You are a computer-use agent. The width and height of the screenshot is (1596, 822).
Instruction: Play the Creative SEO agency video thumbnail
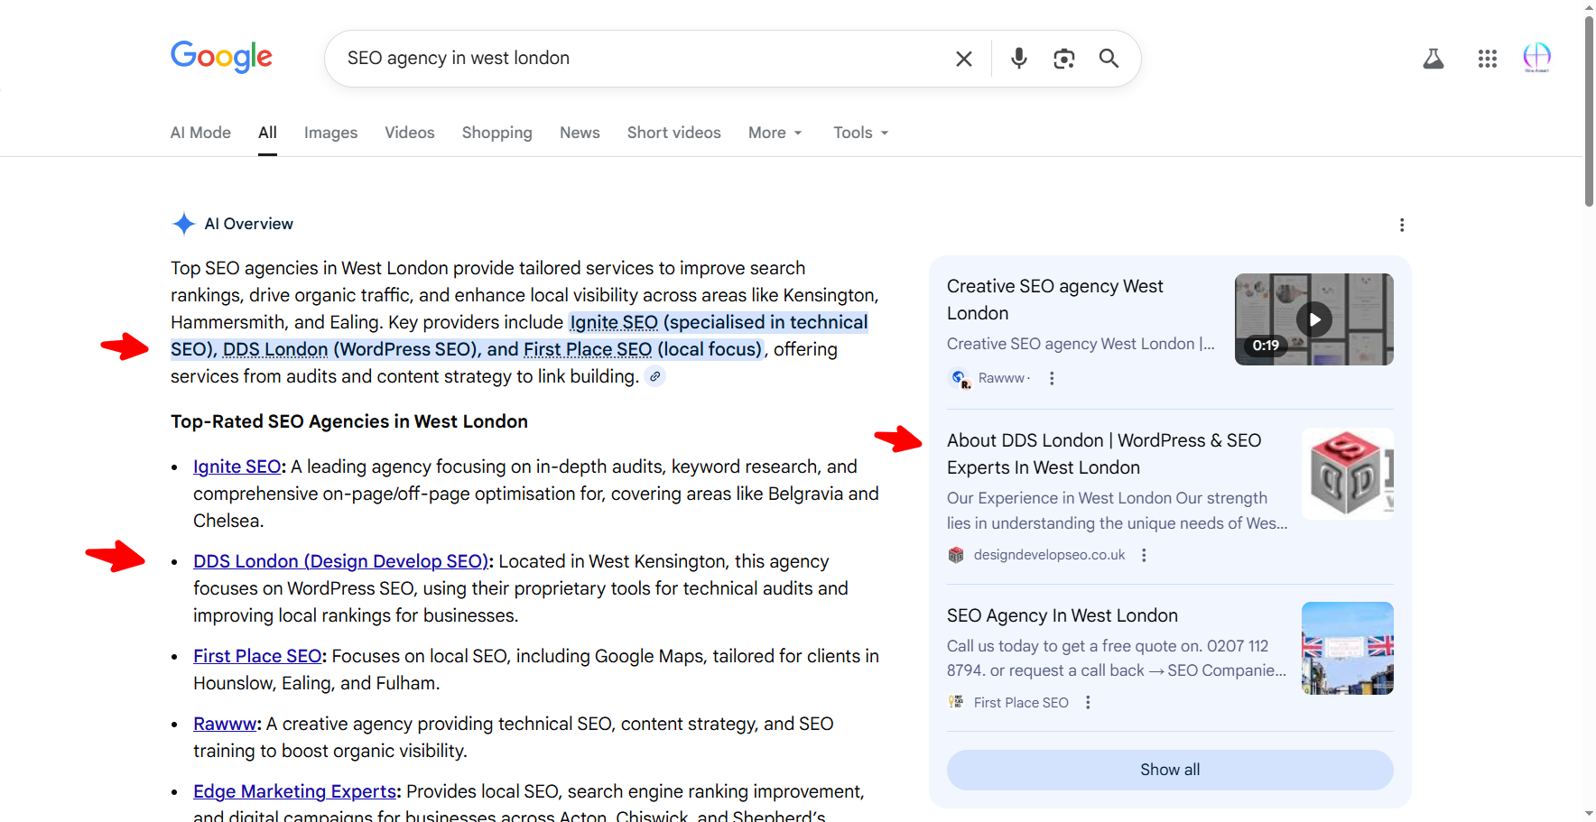tap(1313, 319)
